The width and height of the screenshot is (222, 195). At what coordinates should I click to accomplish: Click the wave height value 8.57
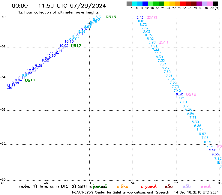[x=202, y=134]
